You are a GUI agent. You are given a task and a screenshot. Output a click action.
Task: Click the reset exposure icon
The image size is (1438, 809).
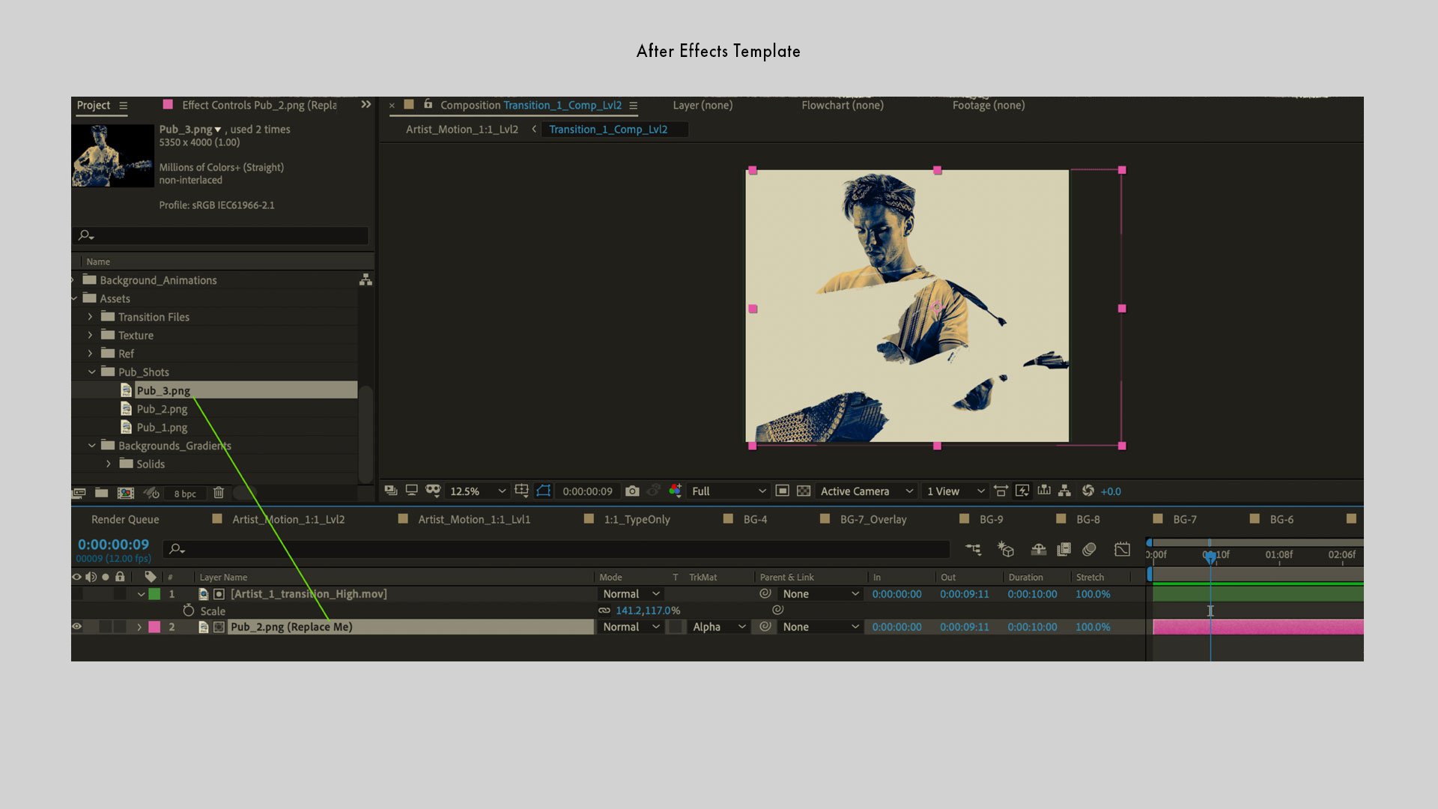(1088, 491)
